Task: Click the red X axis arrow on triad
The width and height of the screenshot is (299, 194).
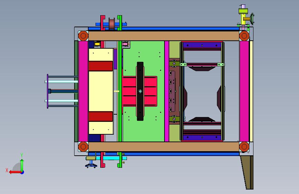Action: click(x=15, y=172)
